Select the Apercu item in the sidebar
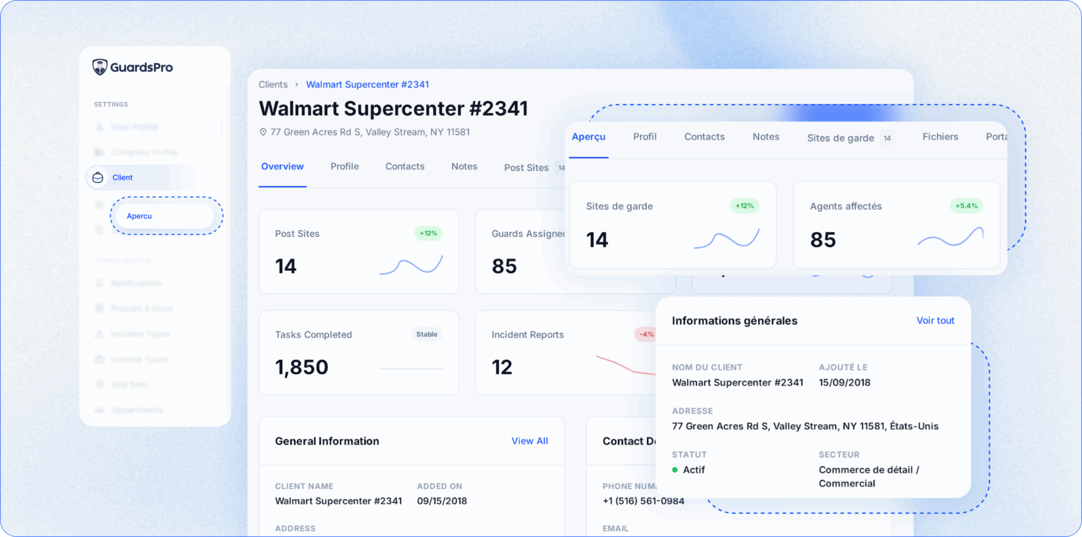The image size is (1082, 537). pyautogui.click(x=139, y=216)
